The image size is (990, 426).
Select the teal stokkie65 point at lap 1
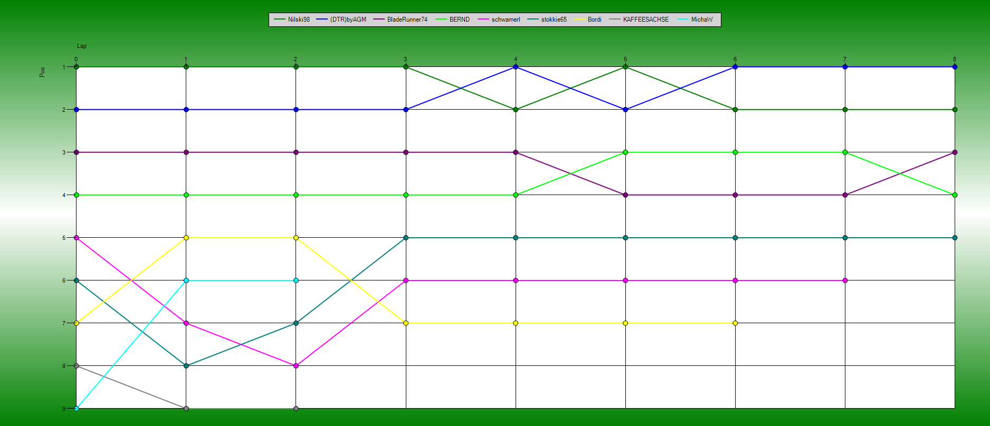[186, 366]
